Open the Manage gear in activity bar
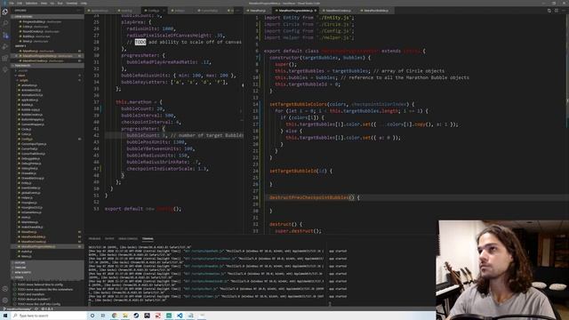The width and height of the screenshot is (569, 320). click(5, 300)
